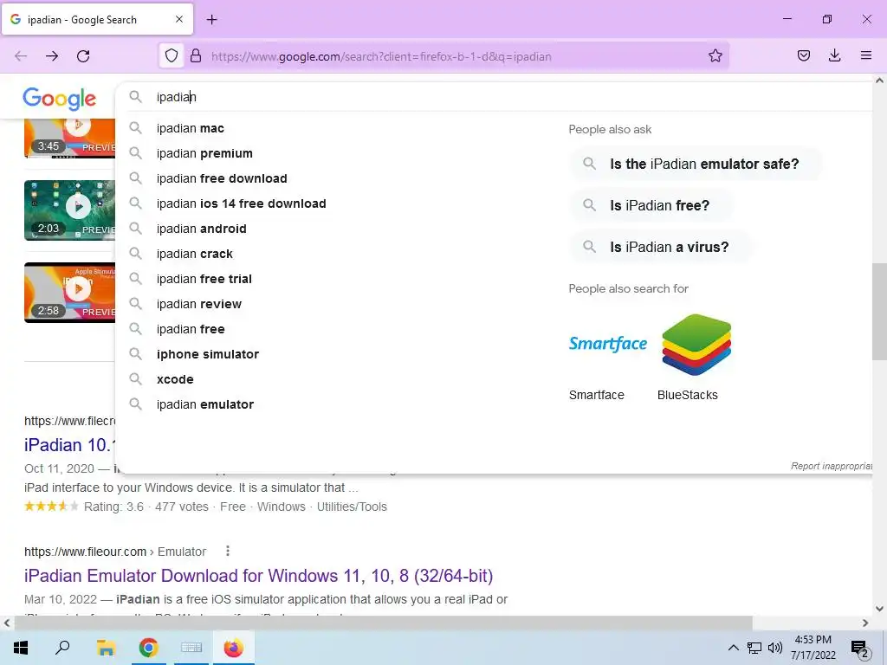Open the network status tray icon
The width and height of the screenshot is (887, 665).
754,648
